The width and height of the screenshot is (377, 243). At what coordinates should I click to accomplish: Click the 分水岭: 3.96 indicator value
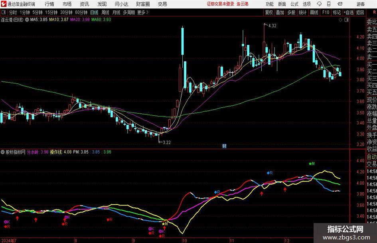pyautogui.click(x=38, y=152)
